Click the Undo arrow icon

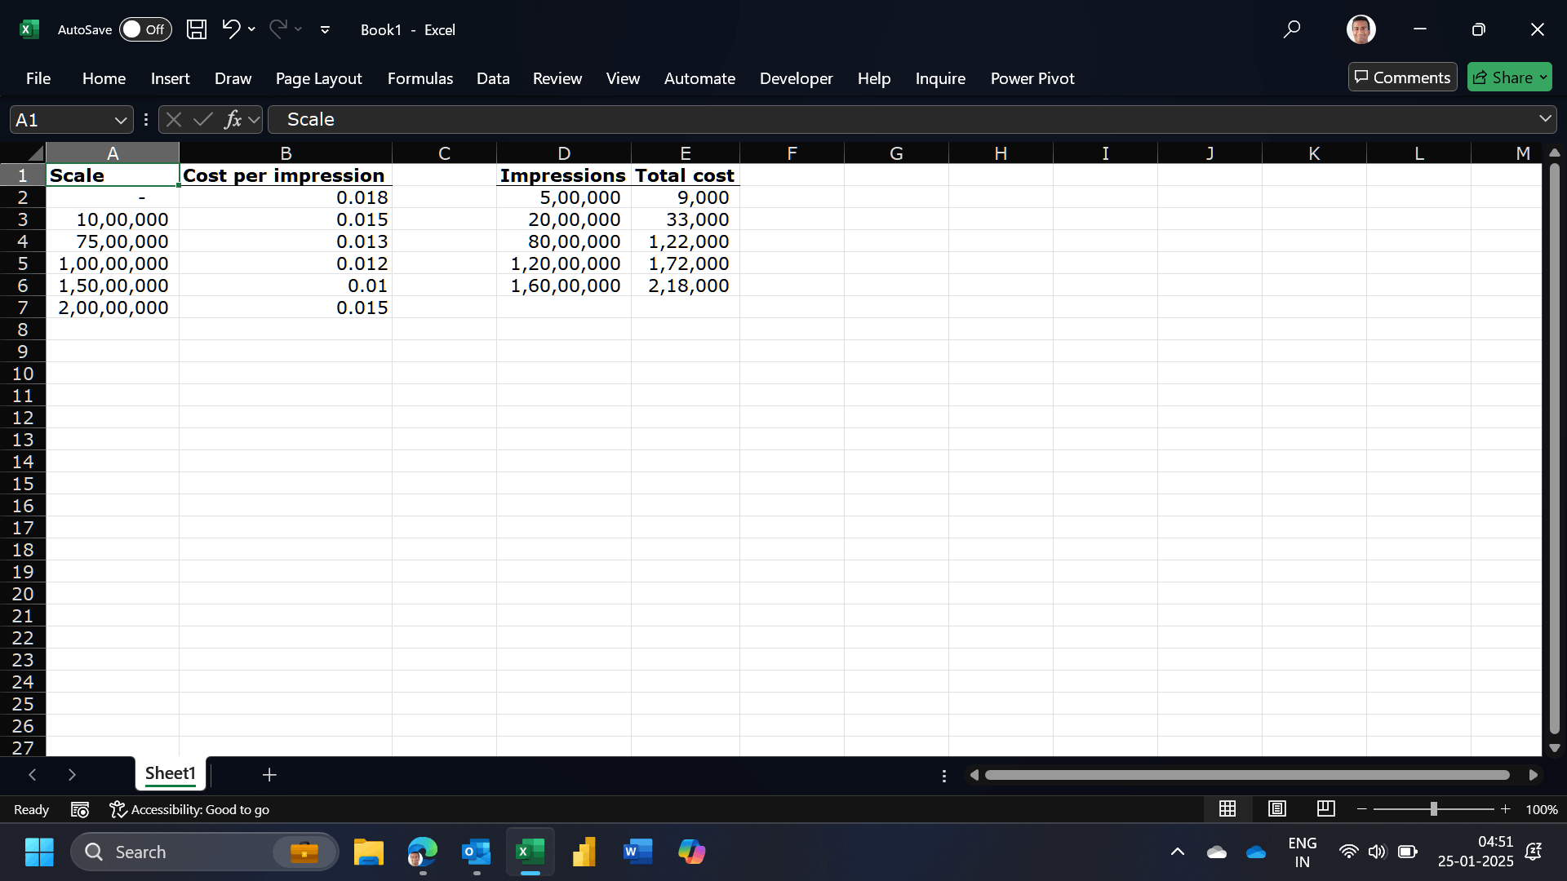click(231, 29)
